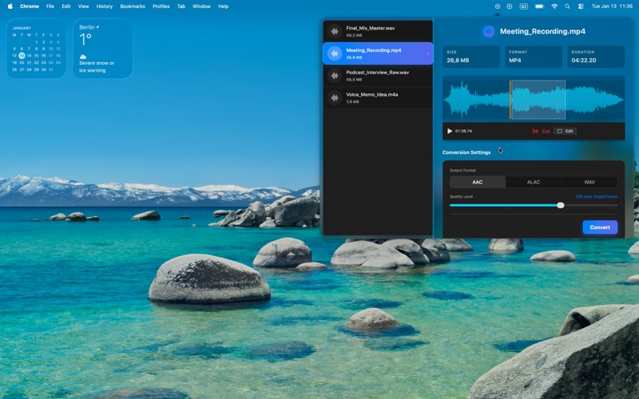Open the Control Center icon
The height and width of the screenshot is (399, 639).
(x=581, y=6)
